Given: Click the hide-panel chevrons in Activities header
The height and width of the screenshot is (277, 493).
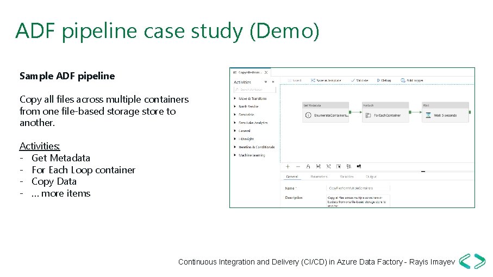Looking at the screenshot, I should pos(273,81).
